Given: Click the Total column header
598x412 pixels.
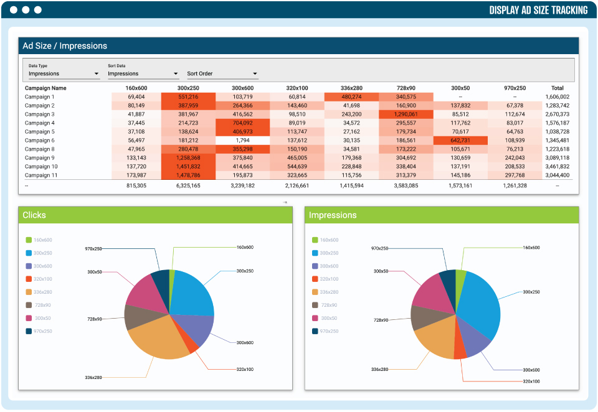Looking at the screenshot, I should click(x=557, y=88).
